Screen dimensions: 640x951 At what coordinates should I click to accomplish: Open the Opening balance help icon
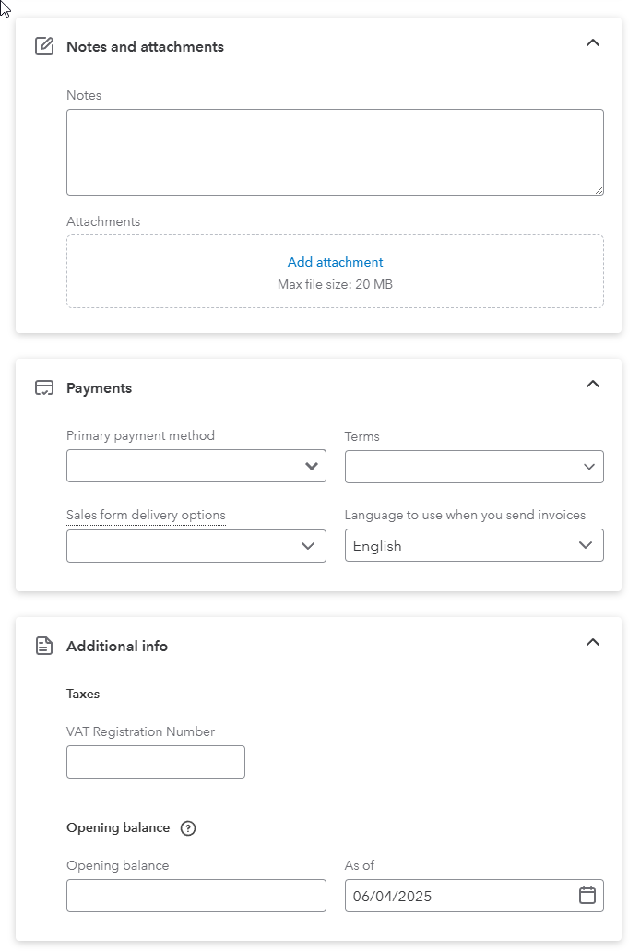(x=188, y=828)
